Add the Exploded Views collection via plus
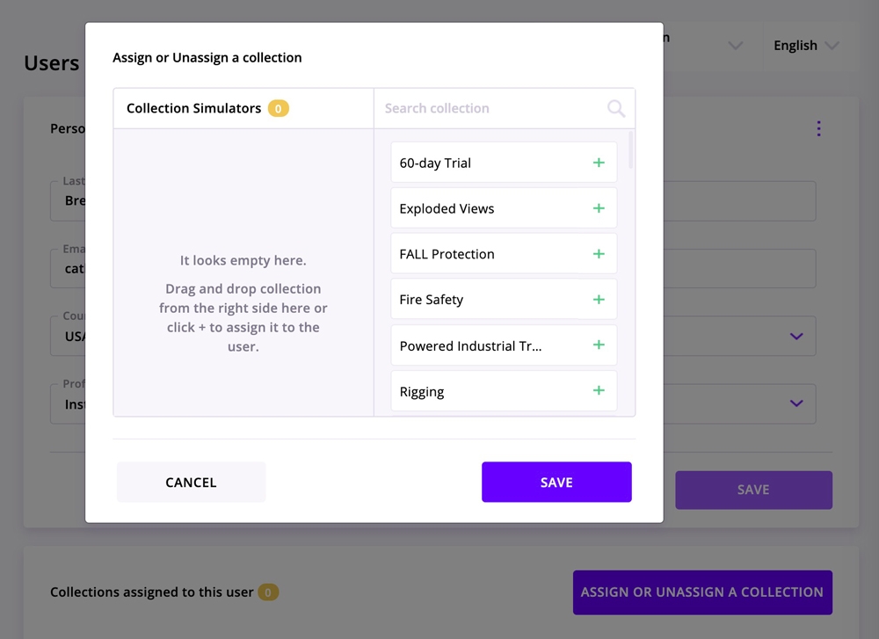Image resolution: width=879 pixels, height=639 pixels. 599,208
